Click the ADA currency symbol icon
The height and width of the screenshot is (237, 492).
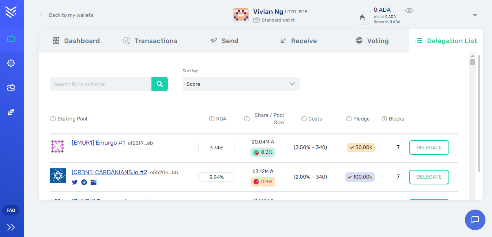click(x=362, y=17)
